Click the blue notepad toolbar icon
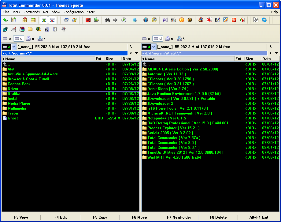This screenshot has width=281, height=222. (135, 20)
